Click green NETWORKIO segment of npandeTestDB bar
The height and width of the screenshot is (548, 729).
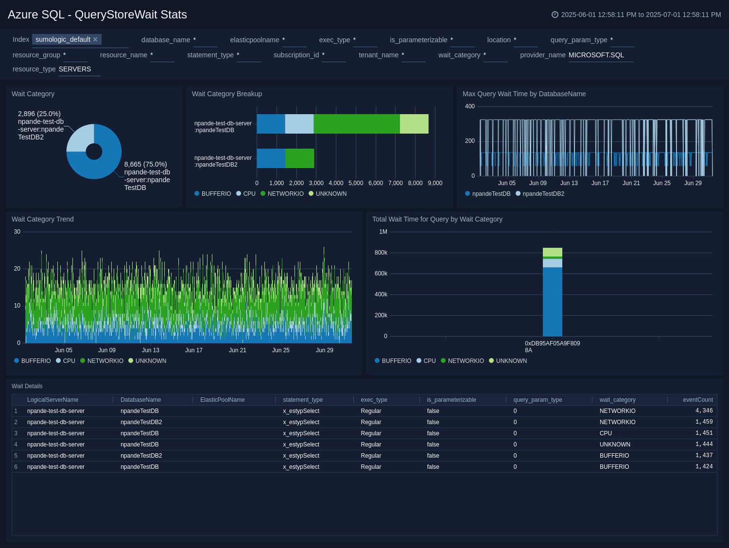click(x=357, y=124)
